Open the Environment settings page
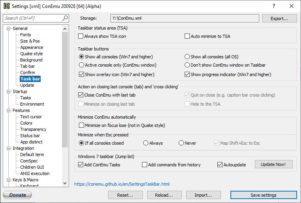Image resolution: width=301 pixels, height=203 pixels. click(32, 104)
